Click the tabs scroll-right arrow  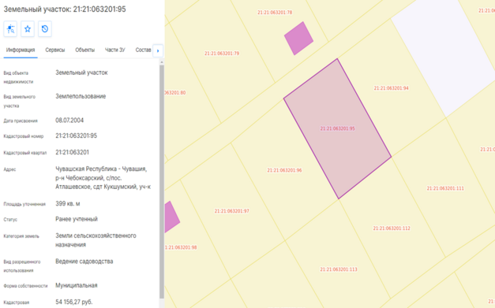click(x=158, y=50)
